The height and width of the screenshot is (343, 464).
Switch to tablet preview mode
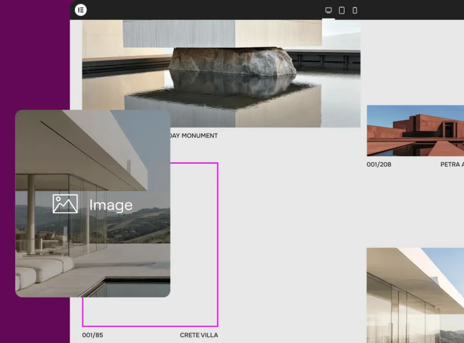pos(342,10)
